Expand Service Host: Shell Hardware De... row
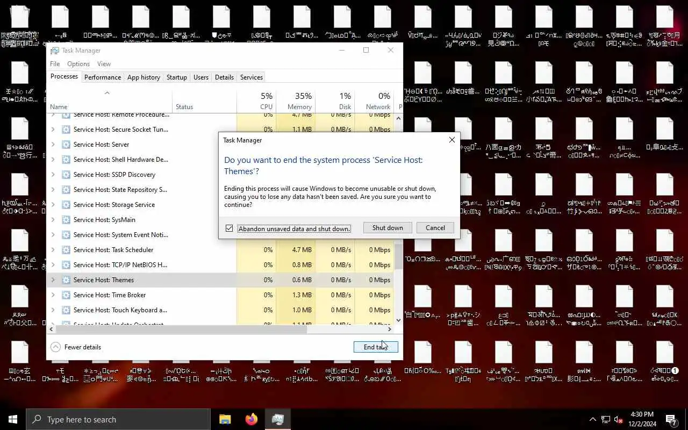The width and height of the screenshot is (688, 430). click(53, 160)
